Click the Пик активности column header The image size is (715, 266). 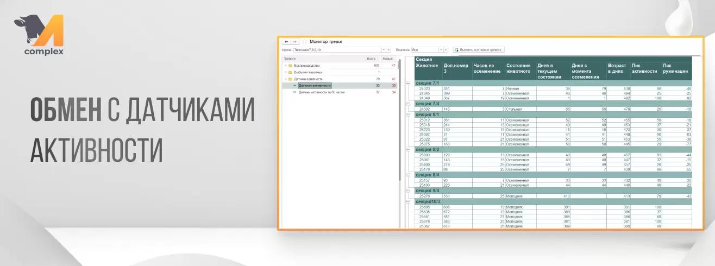click(644, 68)
